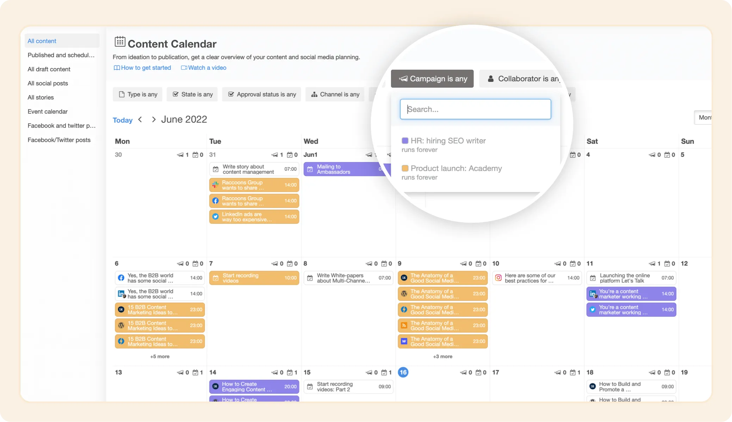The image size is (732, 422).
Task: Open the Type is any filter
Action: point(138,94)
